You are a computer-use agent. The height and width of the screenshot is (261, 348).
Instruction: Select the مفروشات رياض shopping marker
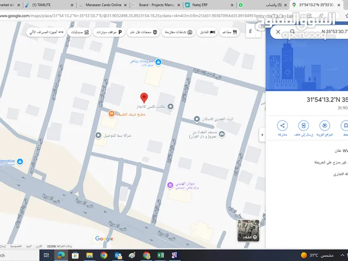coord(158,62)
